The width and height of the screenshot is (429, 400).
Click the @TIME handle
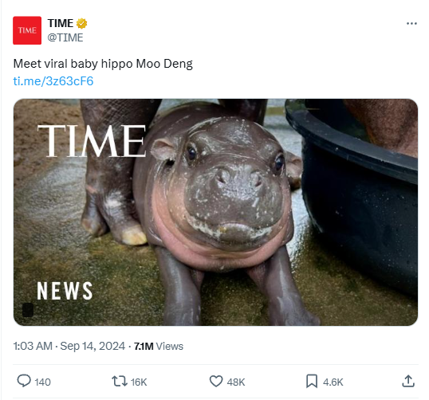click(65, 37)
